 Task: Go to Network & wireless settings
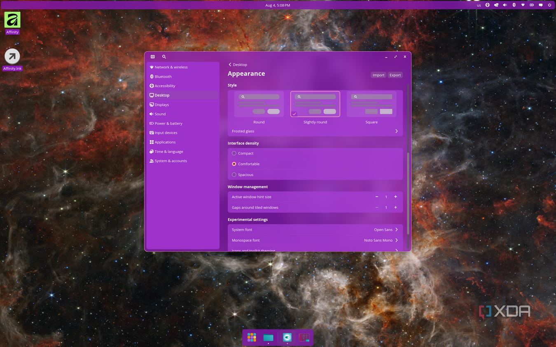click(x=183, y=67)
